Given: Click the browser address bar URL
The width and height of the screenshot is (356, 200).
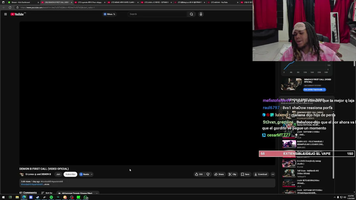Looking at the screenshot, I should 58,7.
